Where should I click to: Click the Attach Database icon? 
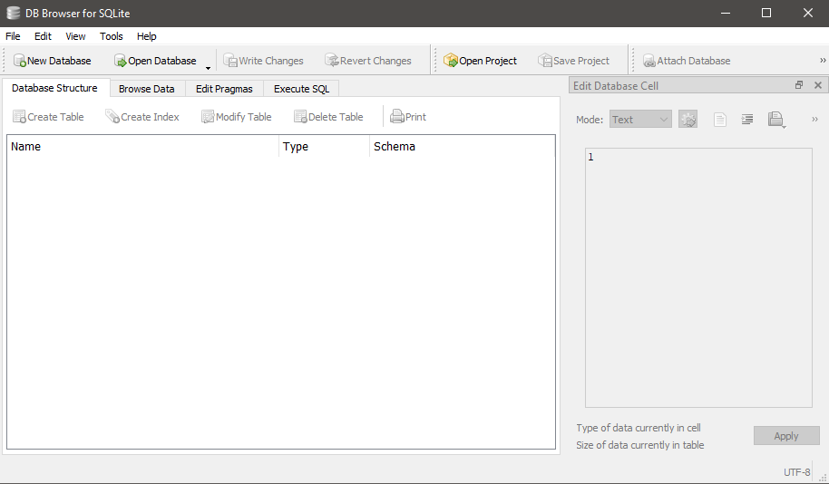click(649, 61)
